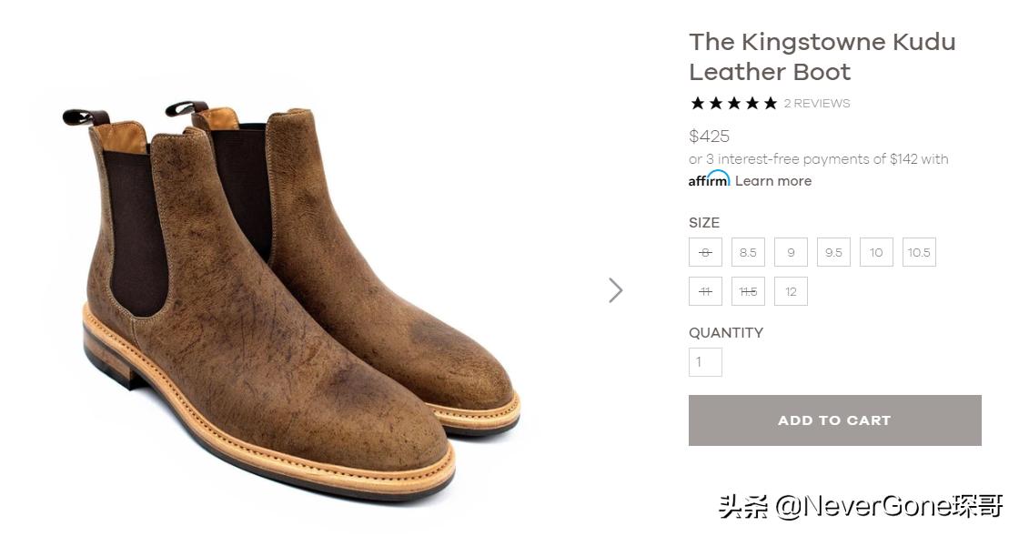Click the five-star rating icons
The image size is (1019, 536).
(733, 104)
